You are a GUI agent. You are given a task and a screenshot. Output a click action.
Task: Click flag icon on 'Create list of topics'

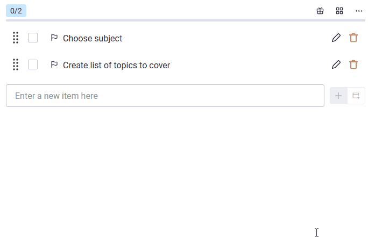pos(54,64)
